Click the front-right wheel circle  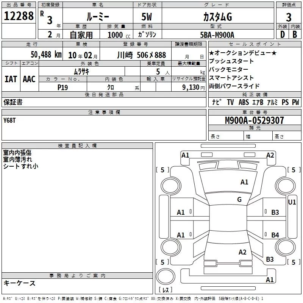click(286, 186)
